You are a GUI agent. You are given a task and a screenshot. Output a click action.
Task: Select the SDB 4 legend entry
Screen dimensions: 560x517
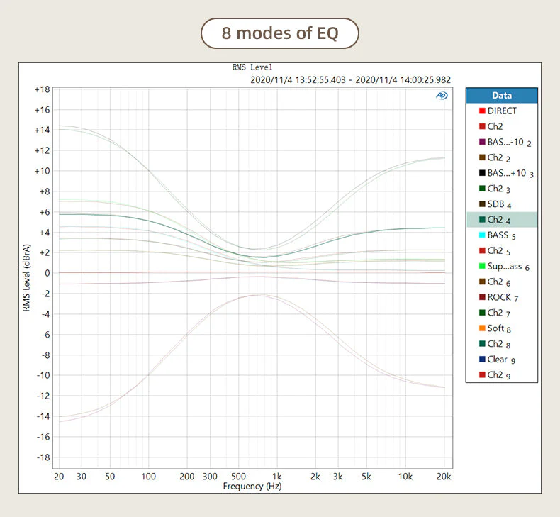click(502, 204)
